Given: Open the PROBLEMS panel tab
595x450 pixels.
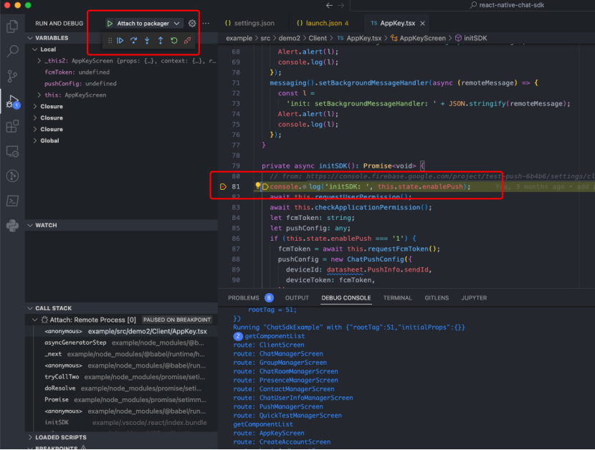Looking at the screenshot, I should click(x=244, y=298).
